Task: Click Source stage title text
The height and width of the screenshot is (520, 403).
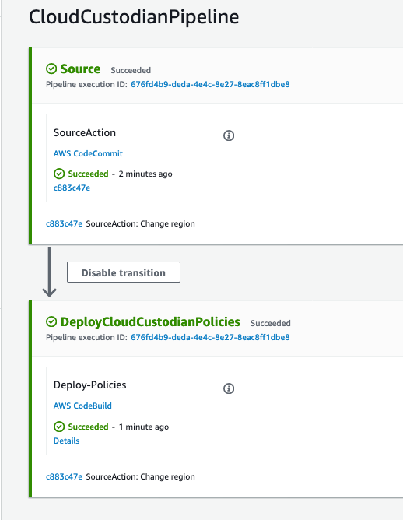Action: coord(81,69)
